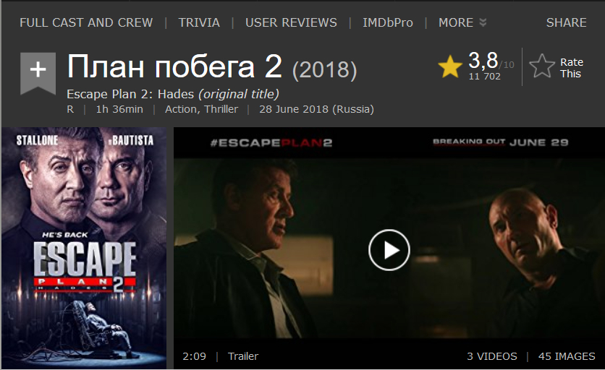The image size is (605, 370).
Task: Select the Thriller genre link
Action: click(x=221, y=109)
